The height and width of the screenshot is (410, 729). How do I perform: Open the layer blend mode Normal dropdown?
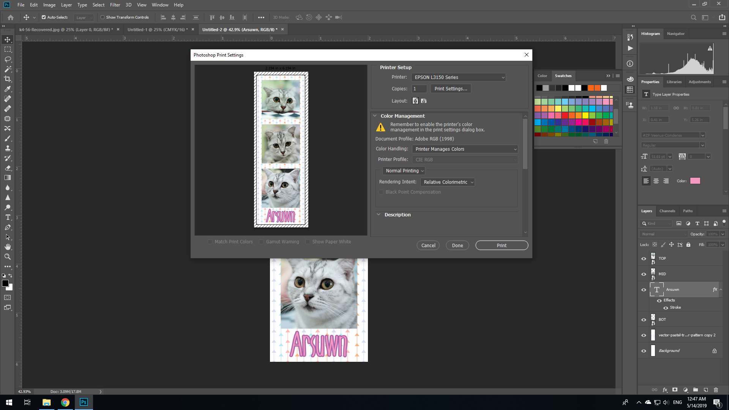(x=664, y=234)
